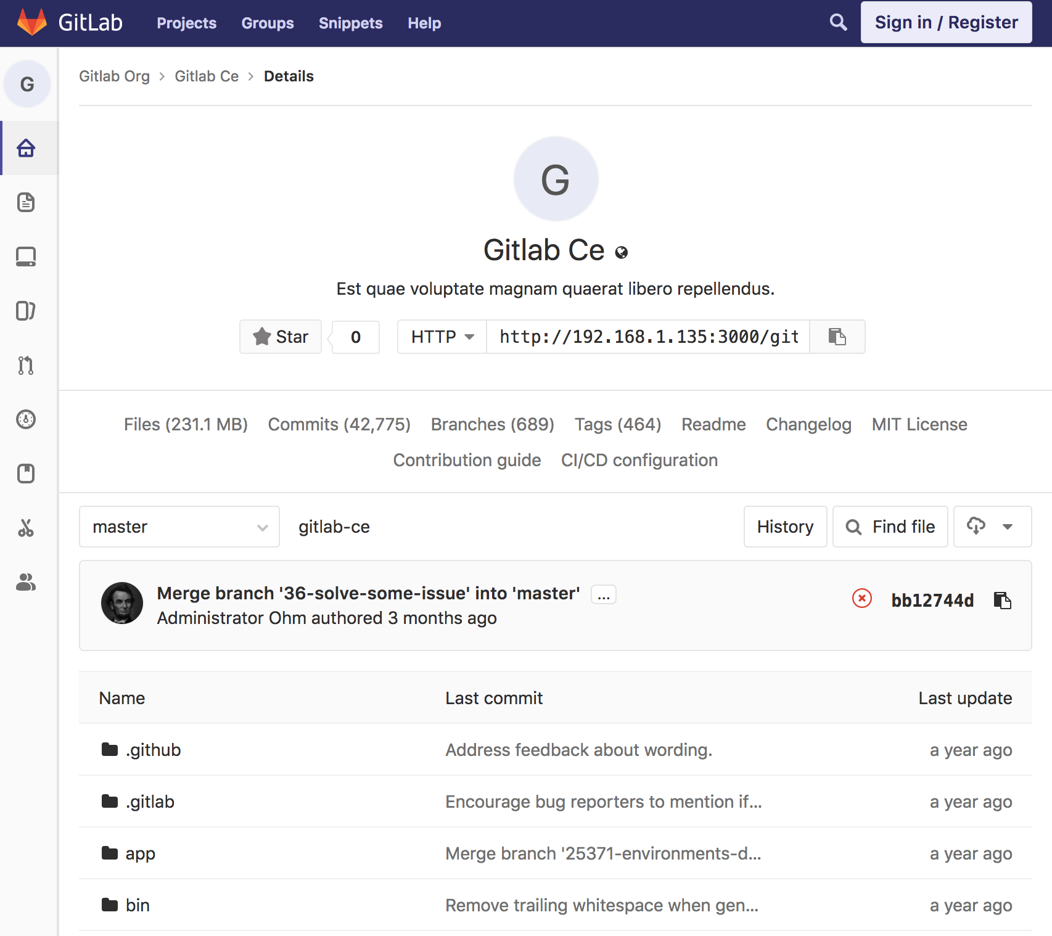The height and width of the screenshot is (936, 1052).
Task: Click the clone URL text field
Action: click(x=647, y=337)
